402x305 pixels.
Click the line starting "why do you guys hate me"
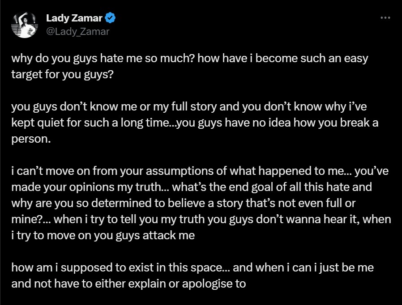click(189, 59)
